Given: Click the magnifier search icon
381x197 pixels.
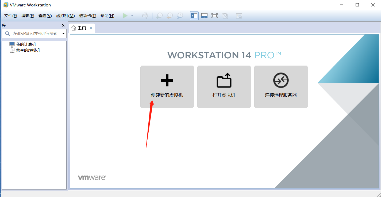Looking at the screenshot, I should (x=7, y=33).
